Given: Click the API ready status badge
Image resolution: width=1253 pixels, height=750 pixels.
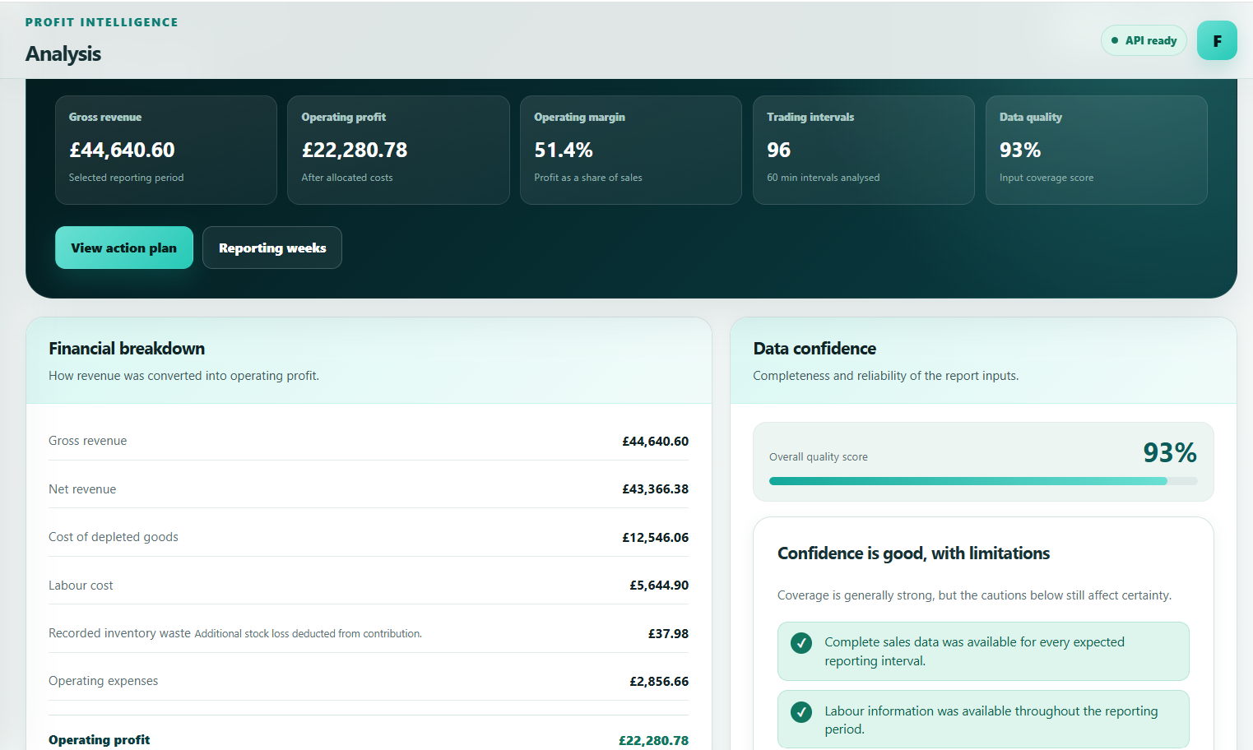Looking at the screenshot, I should pos(1144,40).
